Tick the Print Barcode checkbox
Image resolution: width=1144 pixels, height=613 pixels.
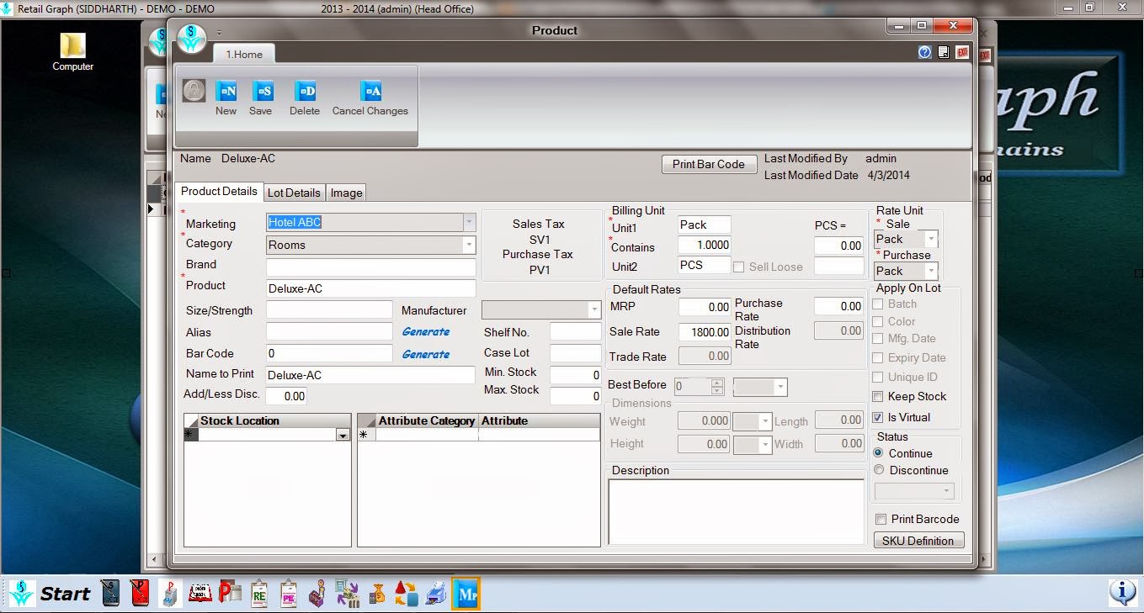pyautogui.click(x=881, y=520)
